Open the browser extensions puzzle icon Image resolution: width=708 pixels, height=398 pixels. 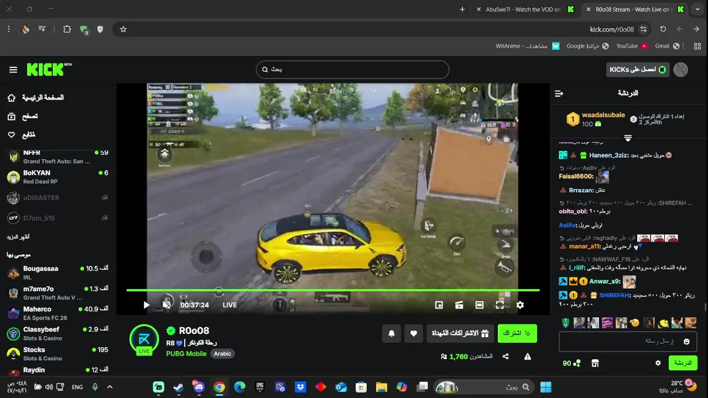click(x=67, y=29)
